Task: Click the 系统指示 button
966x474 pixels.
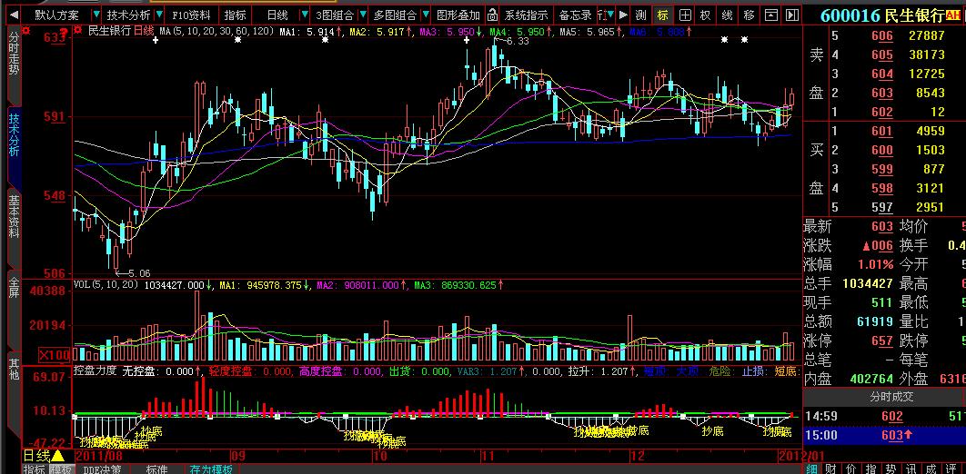Action: 527,15
